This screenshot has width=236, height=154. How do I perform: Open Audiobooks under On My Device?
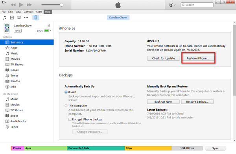click(x=27, y=121)
